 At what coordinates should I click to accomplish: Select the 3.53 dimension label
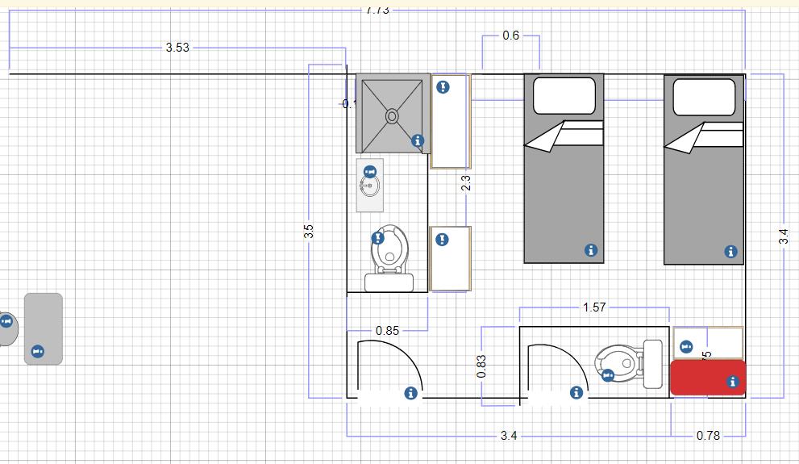[x=177, y=48]
